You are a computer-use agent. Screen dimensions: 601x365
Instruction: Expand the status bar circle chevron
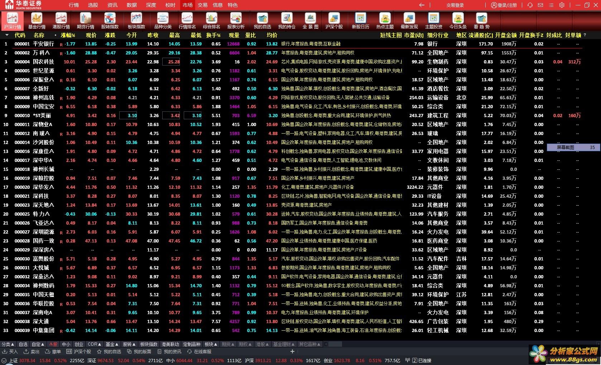4,361
